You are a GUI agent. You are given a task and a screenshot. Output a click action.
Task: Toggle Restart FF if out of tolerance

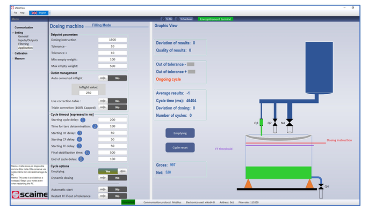pyautogui.click(x=112, y=196)
